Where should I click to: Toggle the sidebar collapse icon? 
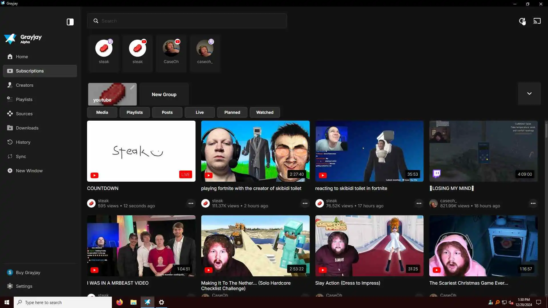(70, 22)
